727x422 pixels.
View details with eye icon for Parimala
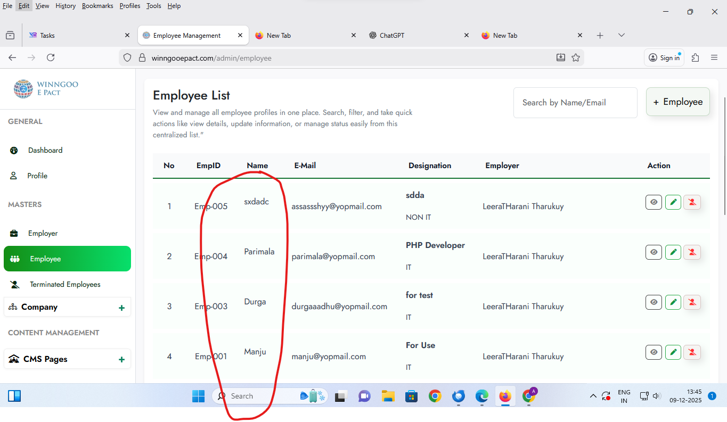pos(654,252)
